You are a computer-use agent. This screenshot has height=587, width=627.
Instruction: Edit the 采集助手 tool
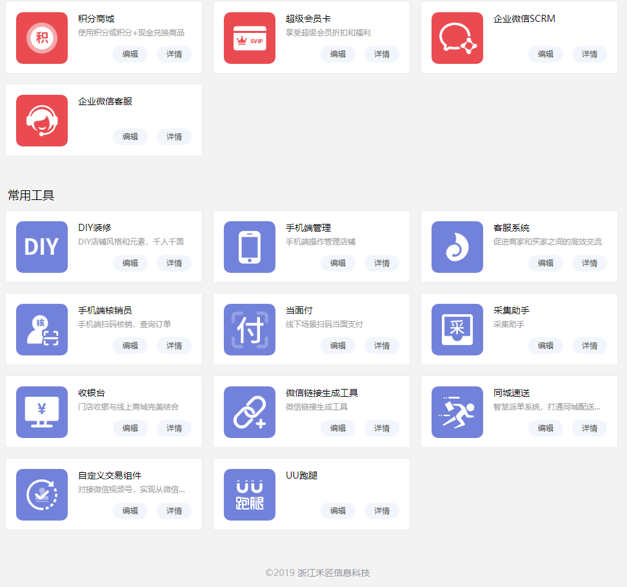(x=546, y=346)
